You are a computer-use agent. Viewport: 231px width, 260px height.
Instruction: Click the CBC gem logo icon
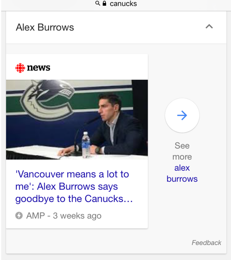[20, 68]
